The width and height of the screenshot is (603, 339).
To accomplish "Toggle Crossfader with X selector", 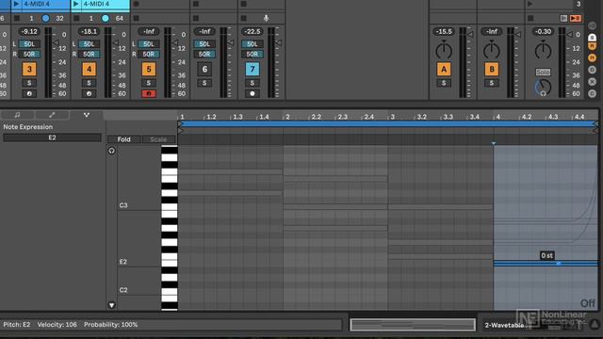I will tap(593, 82).
